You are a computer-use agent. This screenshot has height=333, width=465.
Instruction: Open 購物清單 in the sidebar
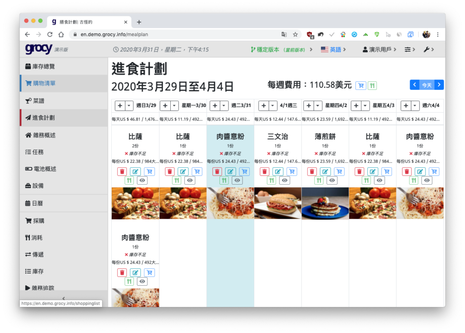pos(64,83)
